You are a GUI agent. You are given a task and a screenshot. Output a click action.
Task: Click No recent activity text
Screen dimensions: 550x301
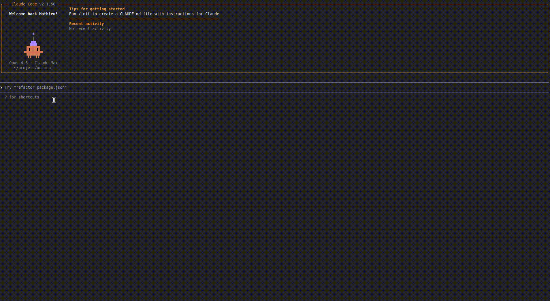90,28
